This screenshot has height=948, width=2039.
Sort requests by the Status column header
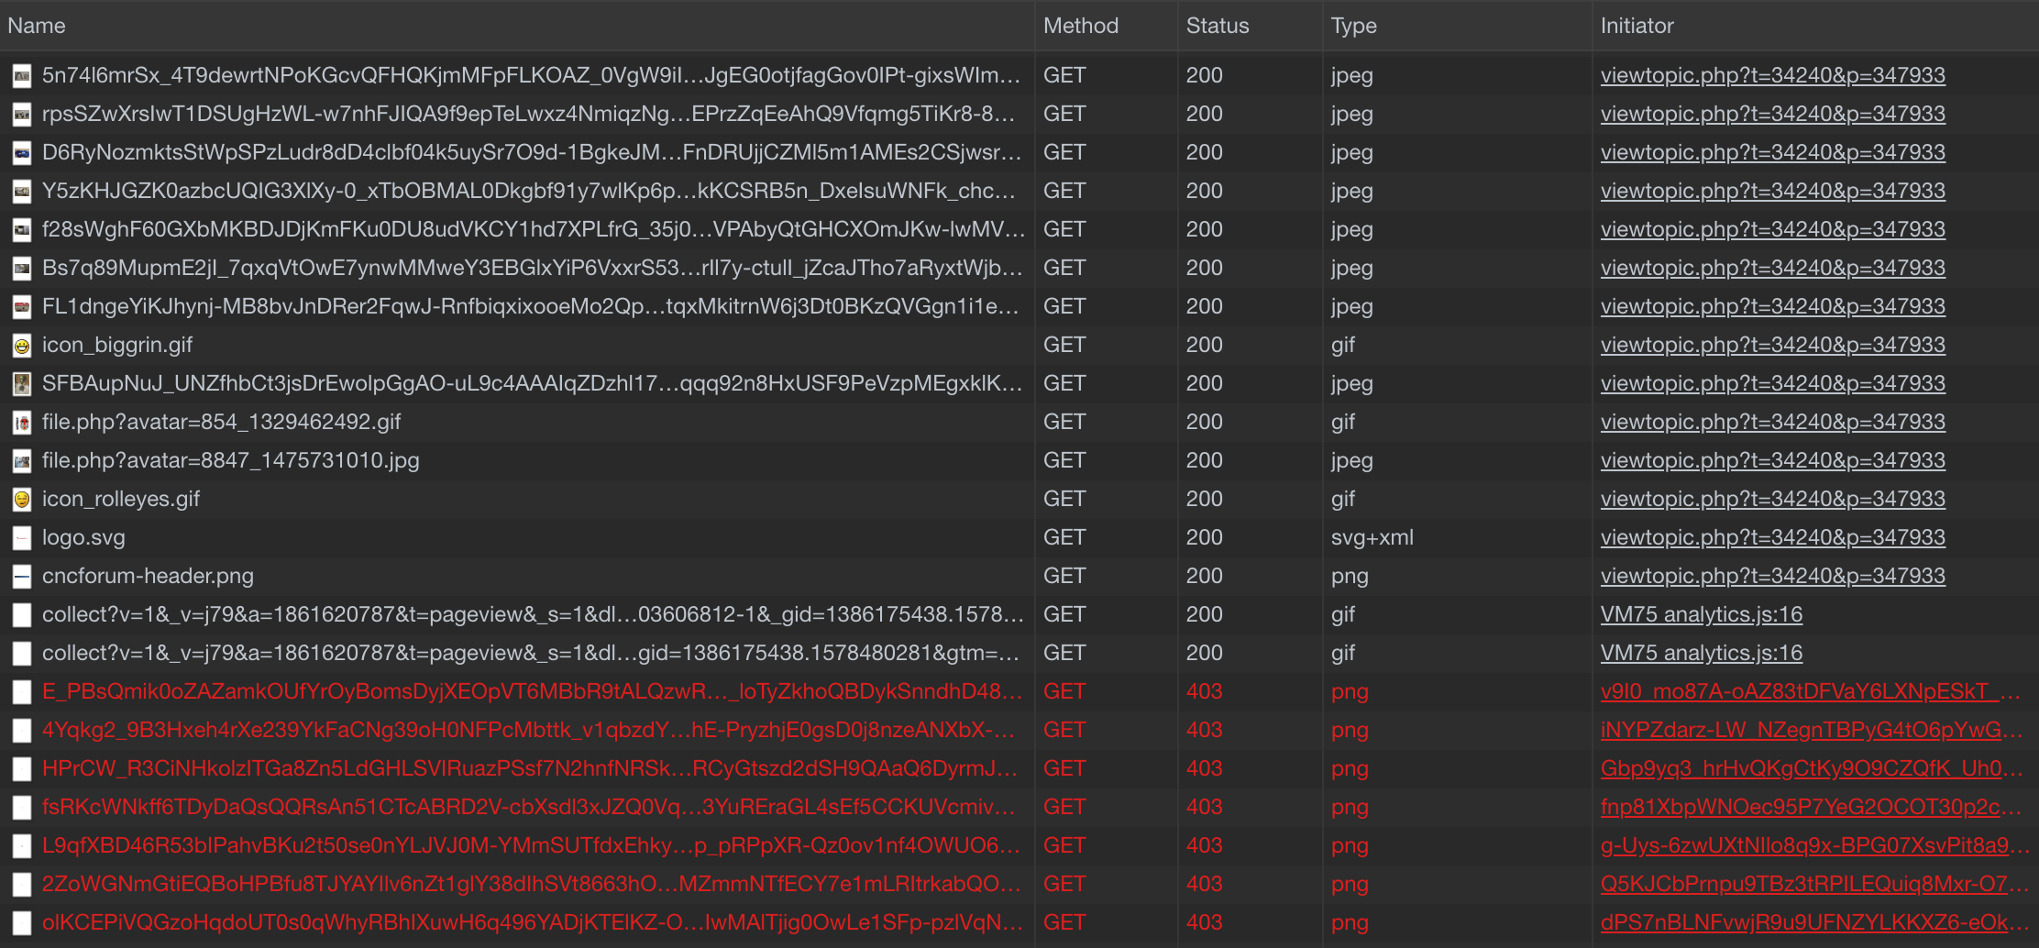point(1217,26)
